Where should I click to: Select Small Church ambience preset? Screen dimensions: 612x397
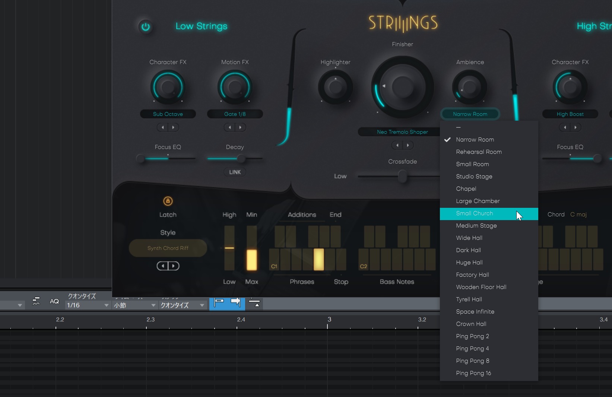[489, 213]
